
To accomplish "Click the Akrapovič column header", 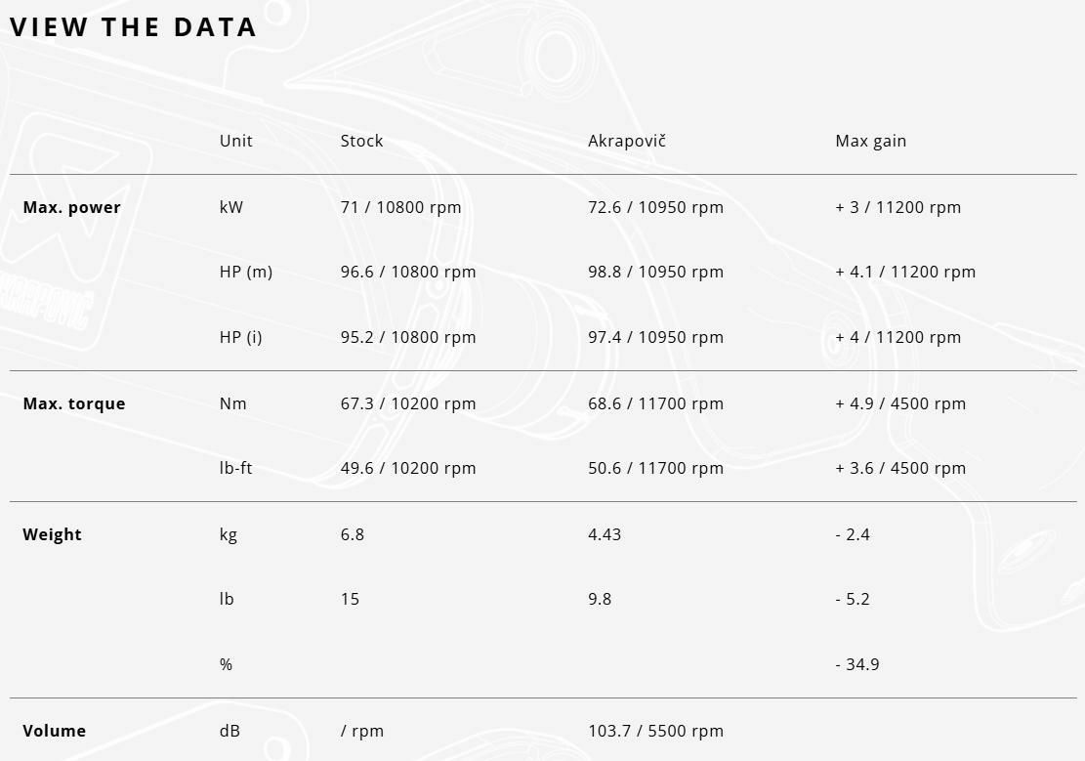I will pyautogui.click(x=626, y=141).
